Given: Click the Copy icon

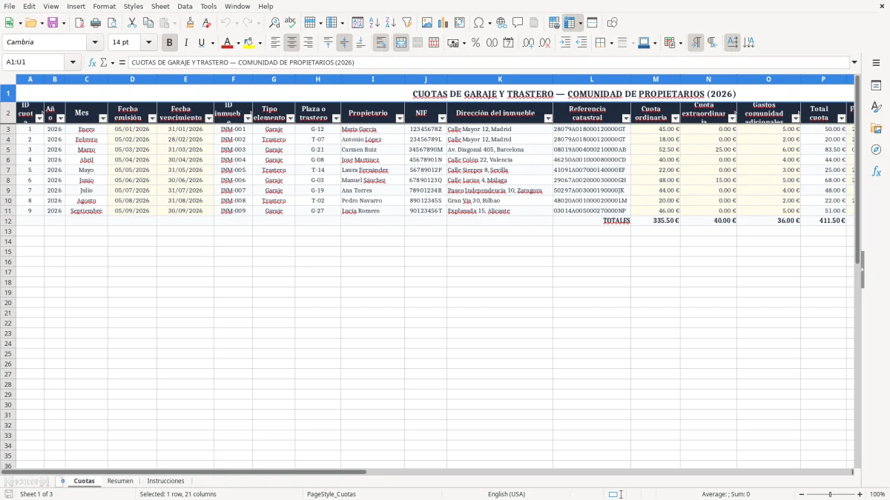Looking at the screenshot, I should (x=148, y=23).
